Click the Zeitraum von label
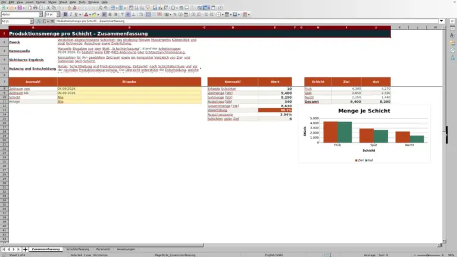Viewport: 457px width, 257px height. click(x=19, y=89)
